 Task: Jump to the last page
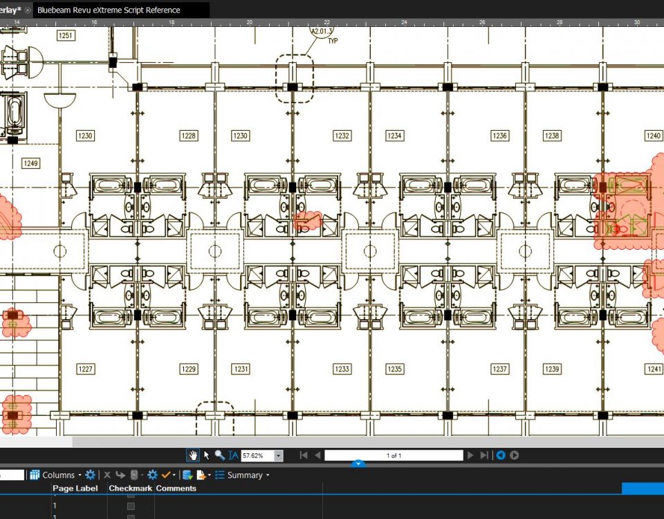tap(485, 455)
